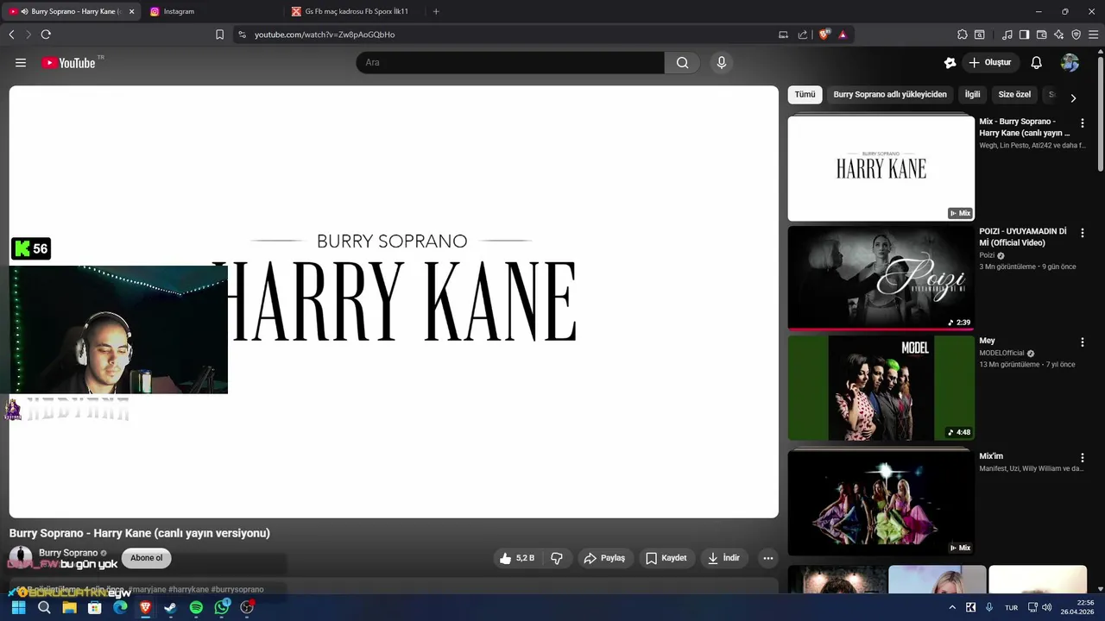Open the Mey MODEL video thumbnail

pos(881,387)
